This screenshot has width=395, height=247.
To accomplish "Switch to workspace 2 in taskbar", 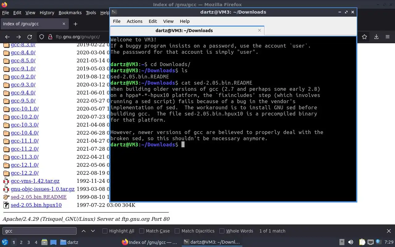I will point(21,242).
